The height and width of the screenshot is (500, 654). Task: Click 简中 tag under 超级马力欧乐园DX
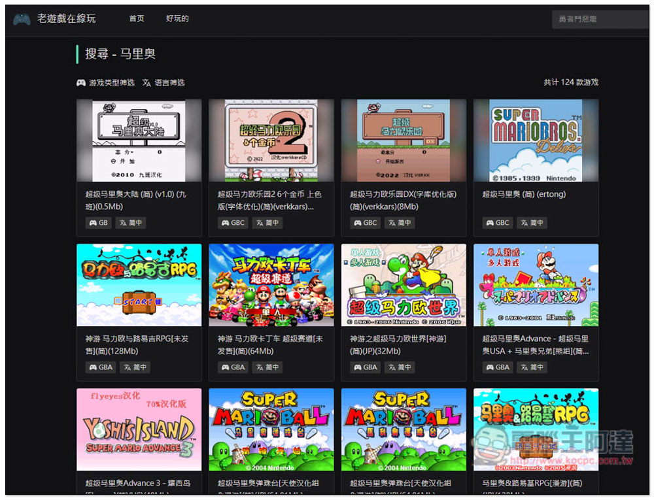point(399,223)
